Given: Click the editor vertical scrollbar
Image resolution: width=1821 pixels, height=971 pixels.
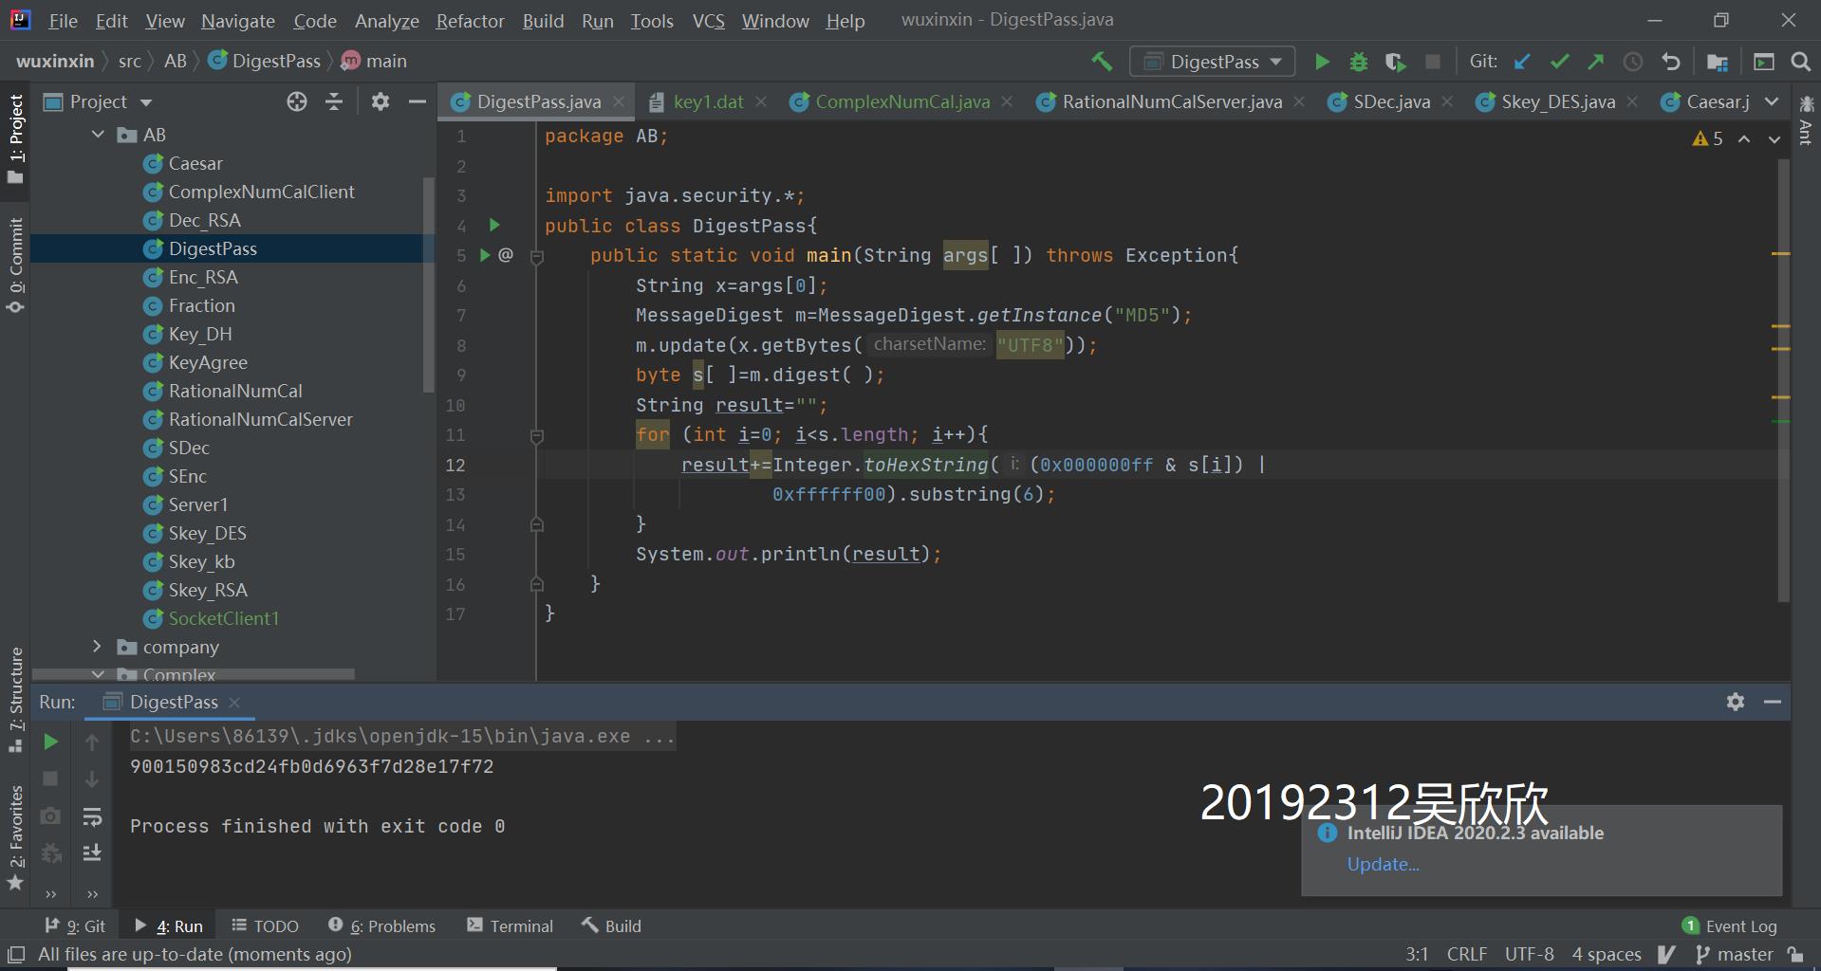Looking at the screenshot, I should (1783, 379).
